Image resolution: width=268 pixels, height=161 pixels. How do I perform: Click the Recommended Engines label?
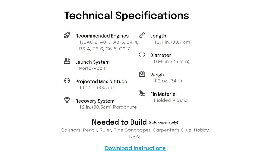[x=102, y=36]
